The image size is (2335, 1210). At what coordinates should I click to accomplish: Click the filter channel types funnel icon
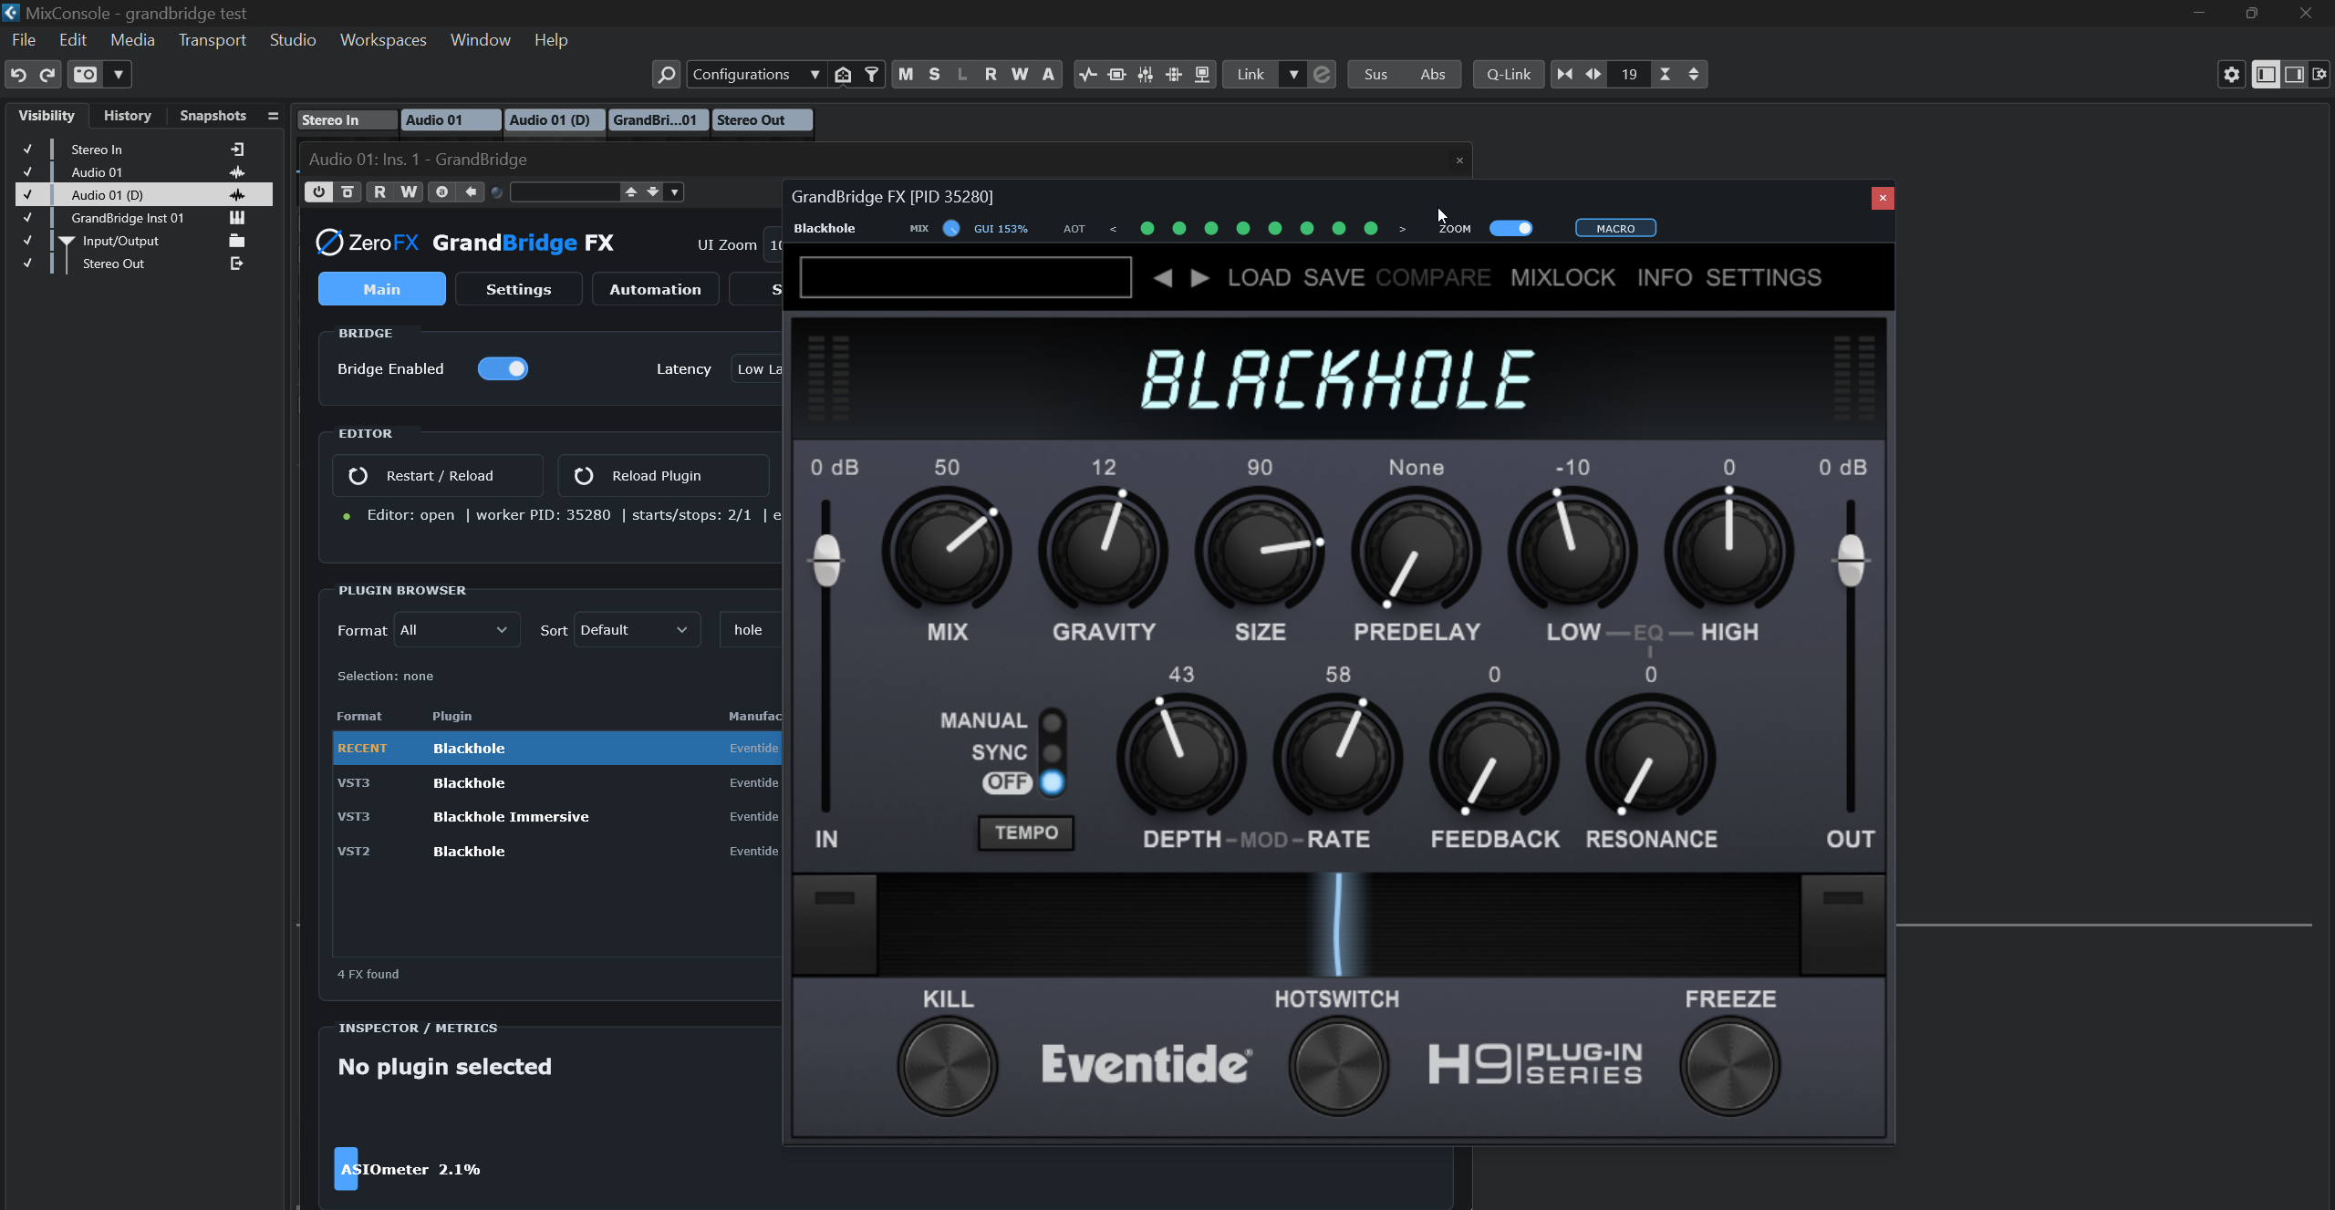point(872,75)
